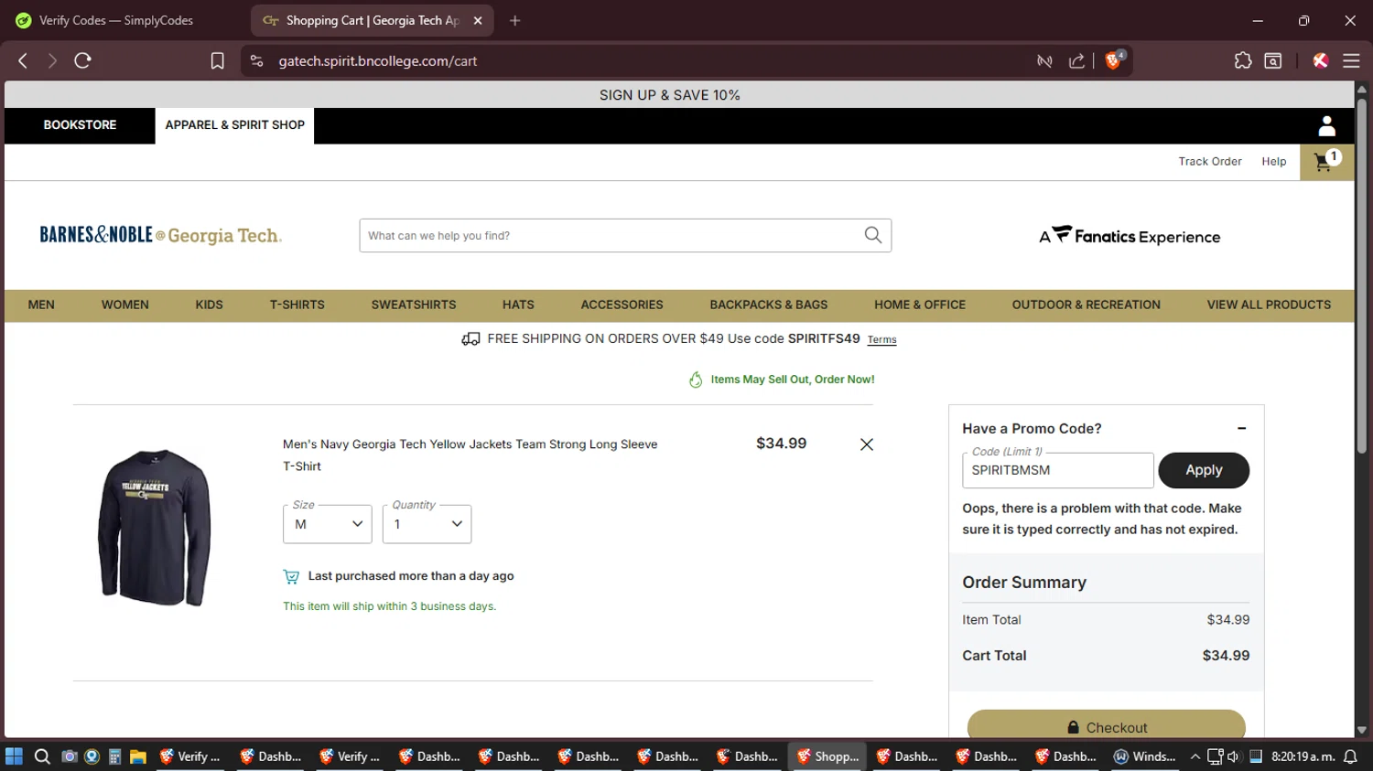Viewport: 1373px width, 771px height.
Task: Click the volume speaker tray icon
Action: coord(1233,756)
